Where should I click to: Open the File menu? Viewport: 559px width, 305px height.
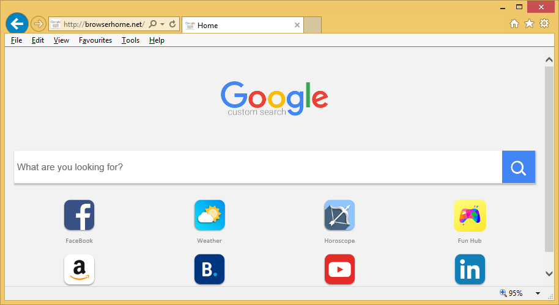tap(17, 40)
